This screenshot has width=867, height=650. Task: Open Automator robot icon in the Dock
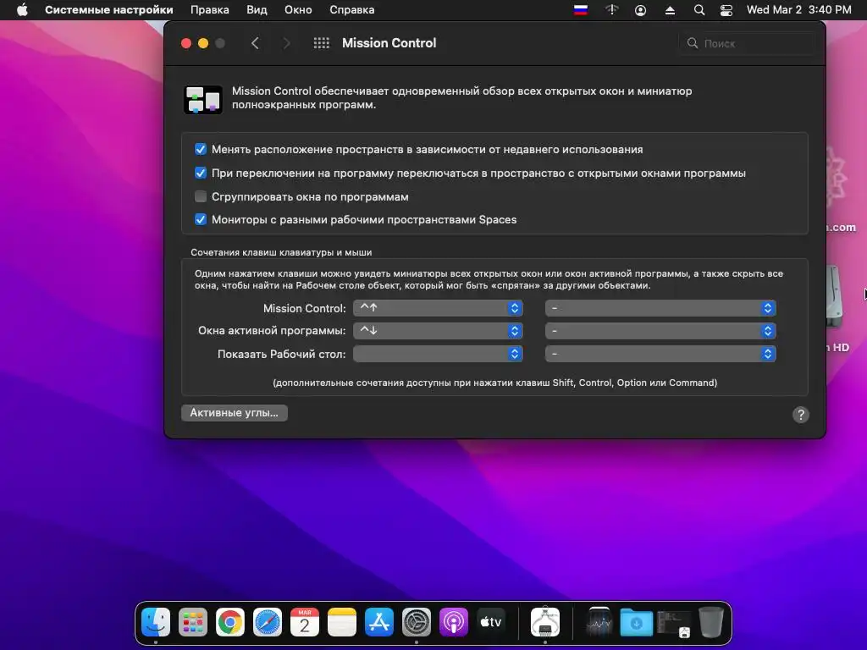pos(545,622)
